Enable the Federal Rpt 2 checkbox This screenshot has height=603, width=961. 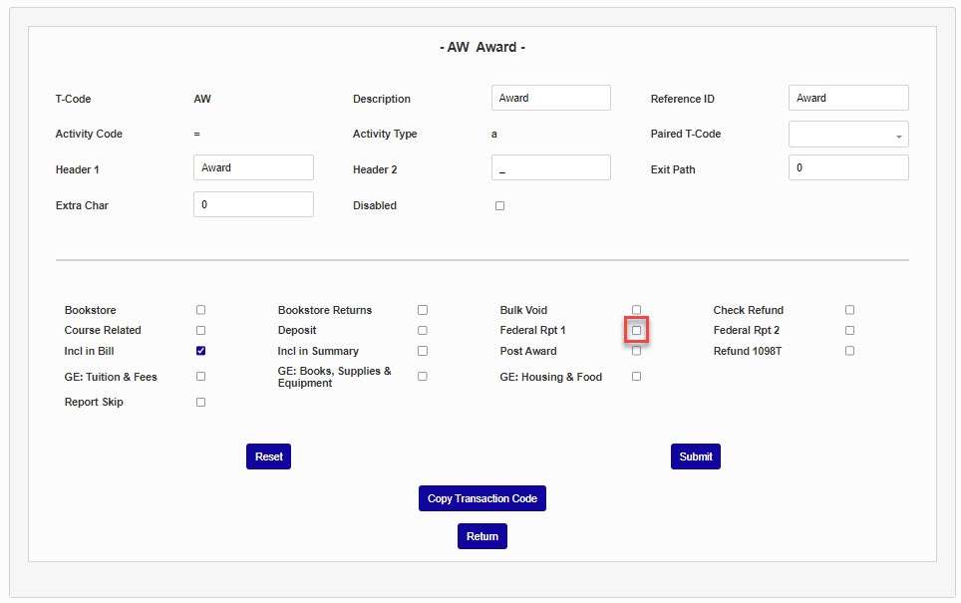849,331
